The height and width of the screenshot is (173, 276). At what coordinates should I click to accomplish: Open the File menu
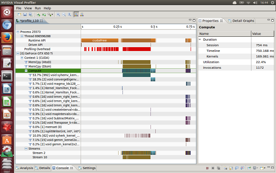tap(19, 8)
